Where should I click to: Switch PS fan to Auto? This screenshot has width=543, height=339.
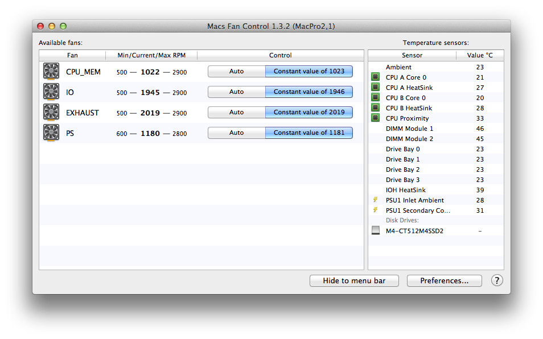click(x=237, y=133)
